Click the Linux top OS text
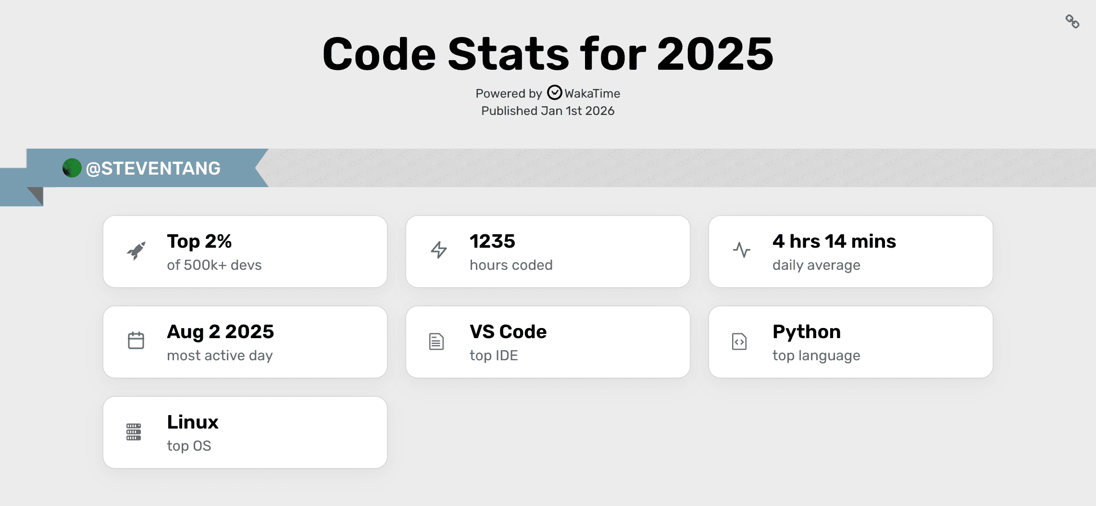Image resolution: width=1096 pixels, height=506 pixels. 192,422
